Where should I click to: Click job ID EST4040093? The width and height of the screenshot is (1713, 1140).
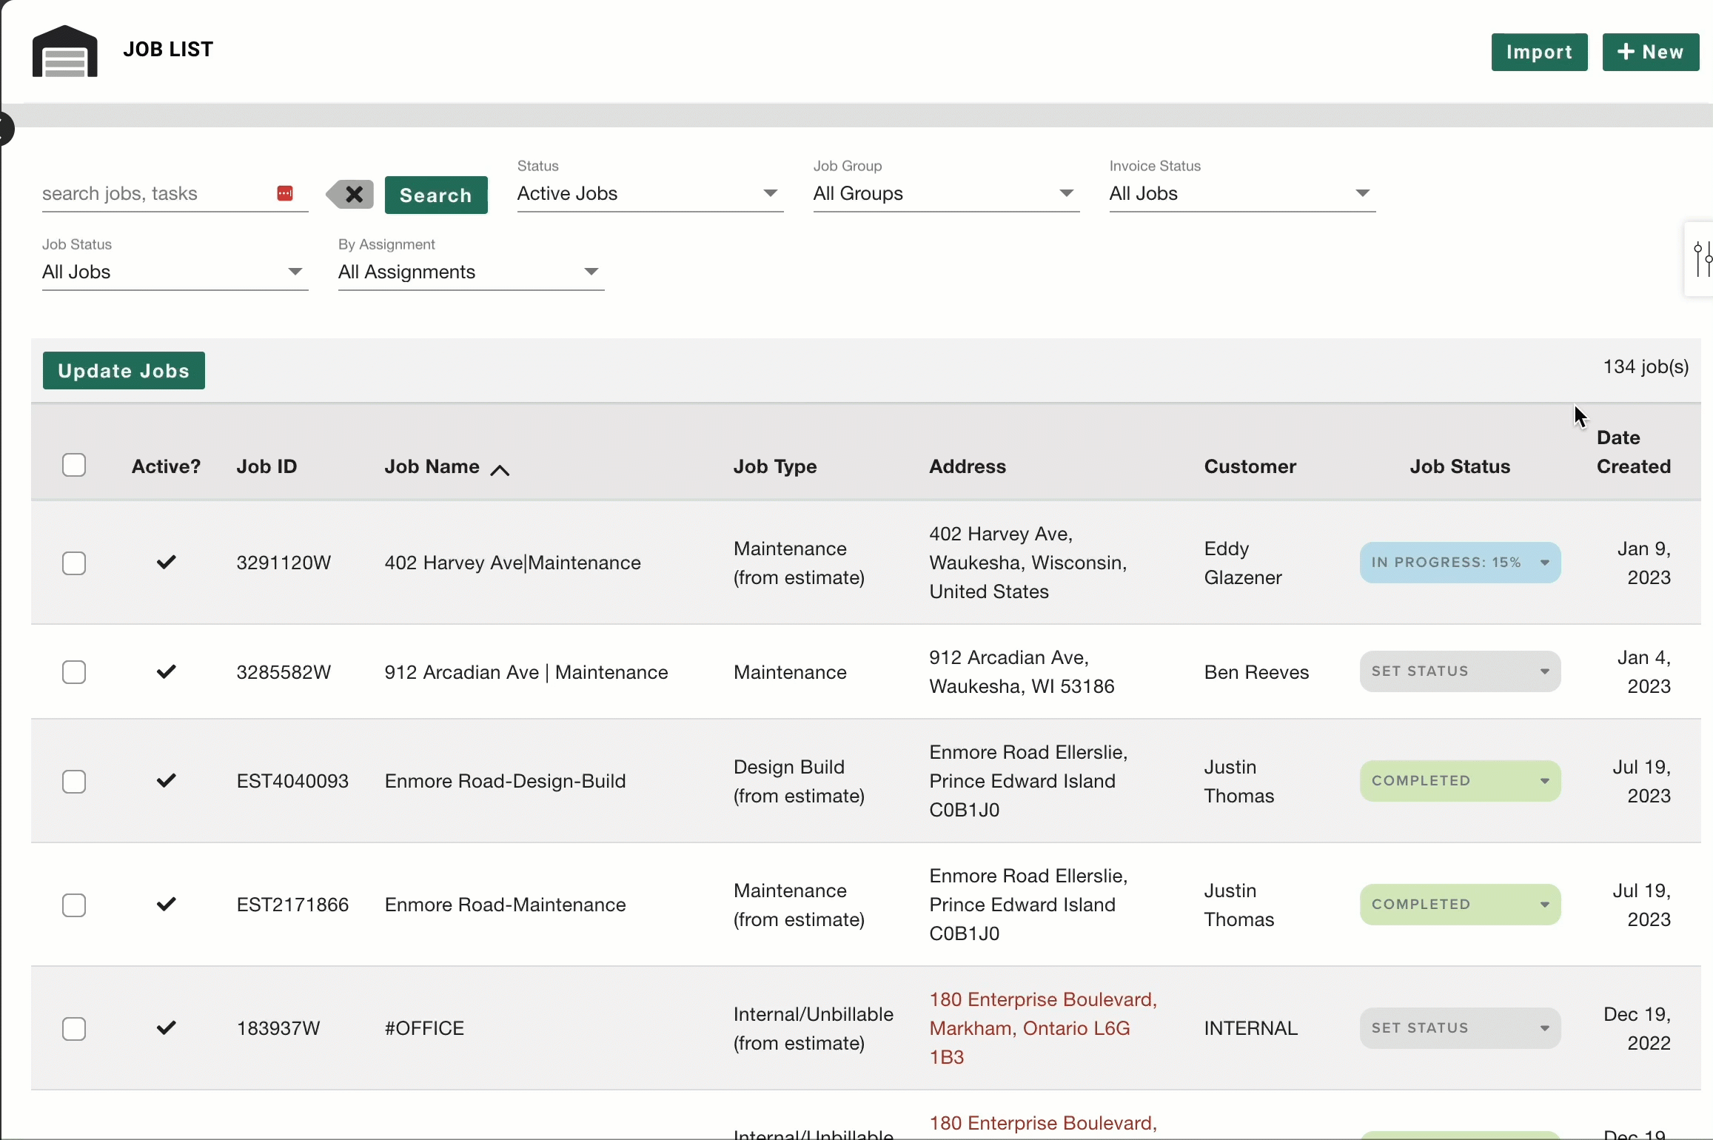(292, 781)
